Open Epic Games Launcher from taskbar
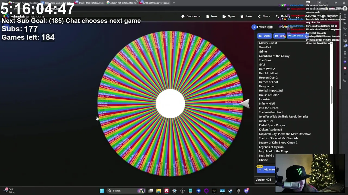The width and height of the screenshot is (348, 195). click(x=238, y=191)
